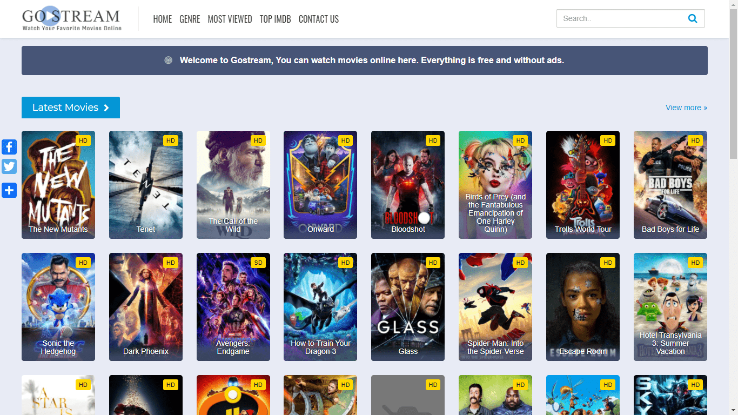Click the search magnifier icon
738x415 pixels.
[x=693, y=18]
